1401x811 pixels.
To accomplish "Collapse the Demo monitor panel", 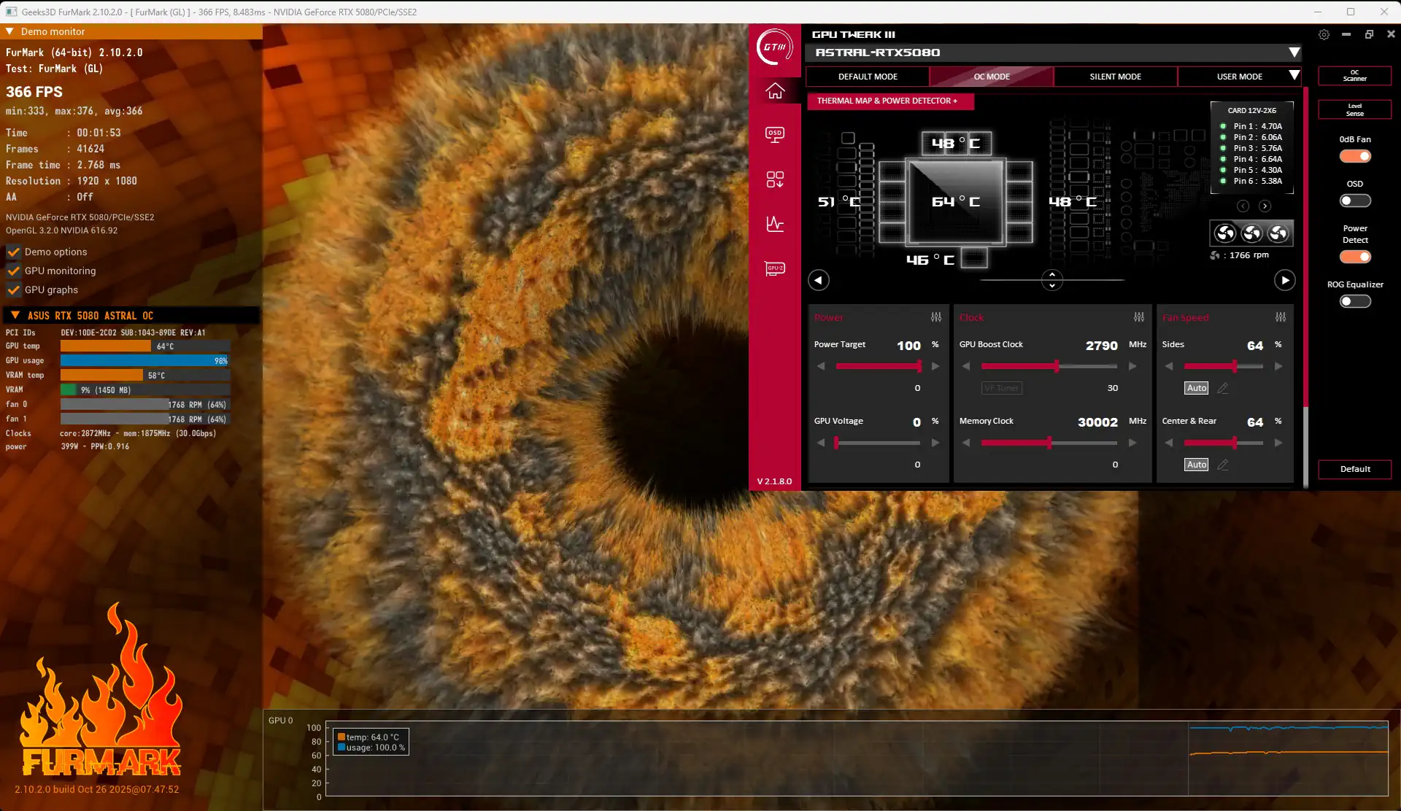I will click(x=10, y=31).
